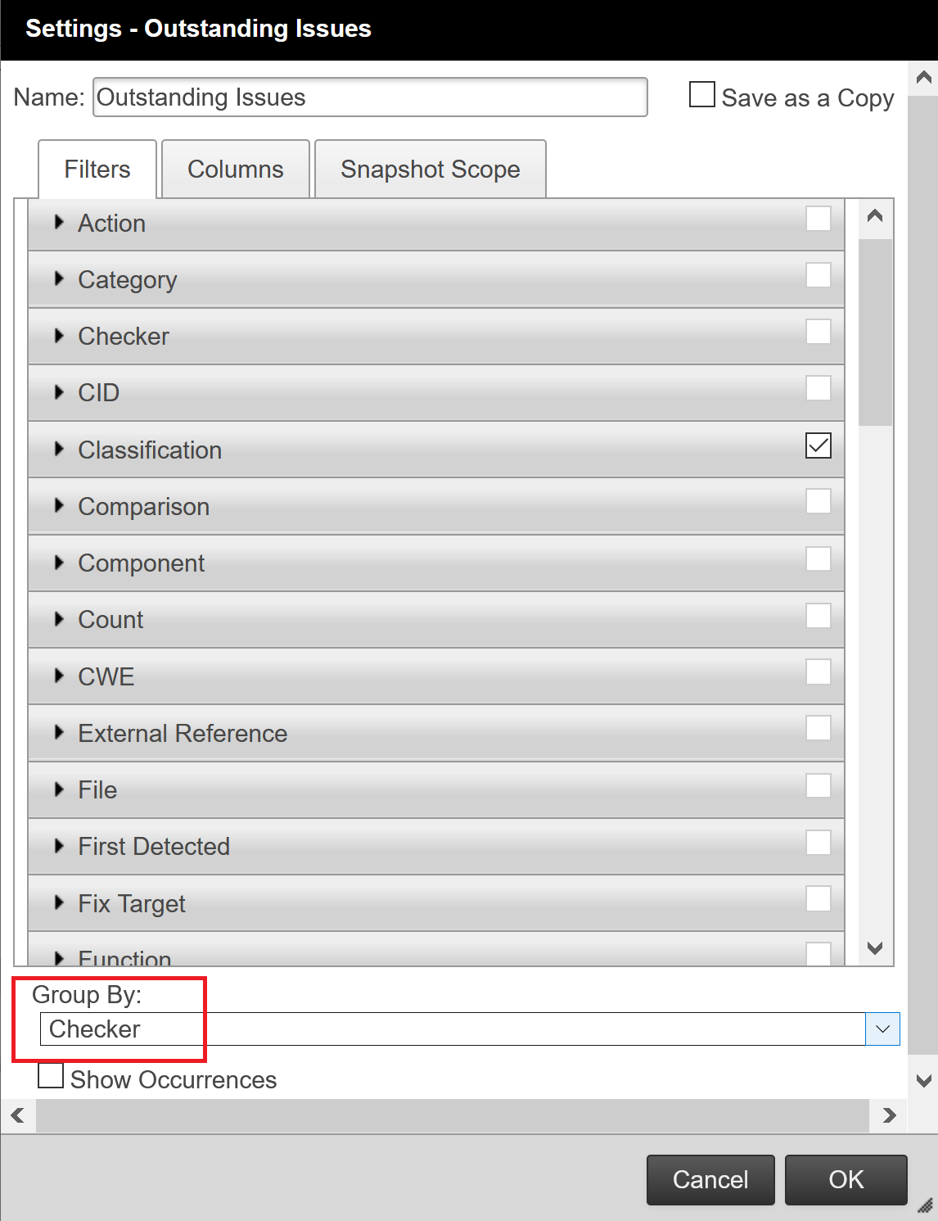Uncheck the Classification filter checkbox
Viewport: 938px width, 1221px height.
[818, 445]
